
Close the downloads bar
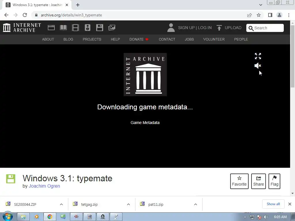pos(290,204)
